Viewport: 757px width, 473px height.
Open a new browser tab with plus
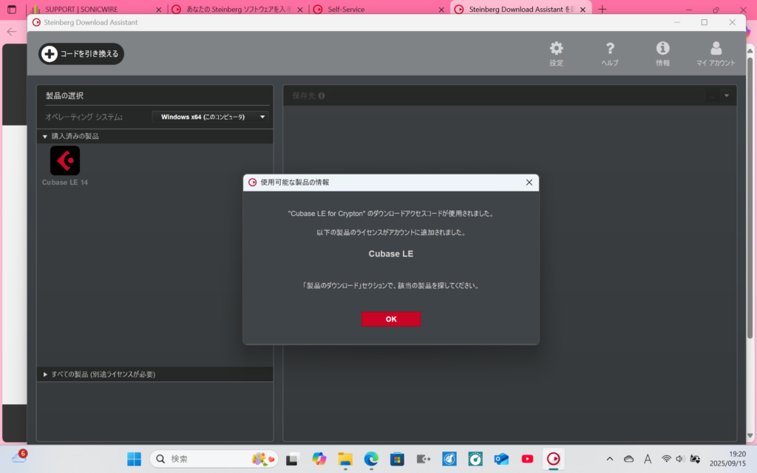click(602, 10)
